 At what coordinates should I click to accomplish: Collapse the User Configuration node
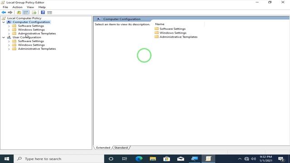pos(4,37)
